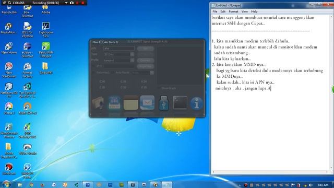334x188 pixels.
Task: Open Notepad Help menu
Action: pos(254,11)
